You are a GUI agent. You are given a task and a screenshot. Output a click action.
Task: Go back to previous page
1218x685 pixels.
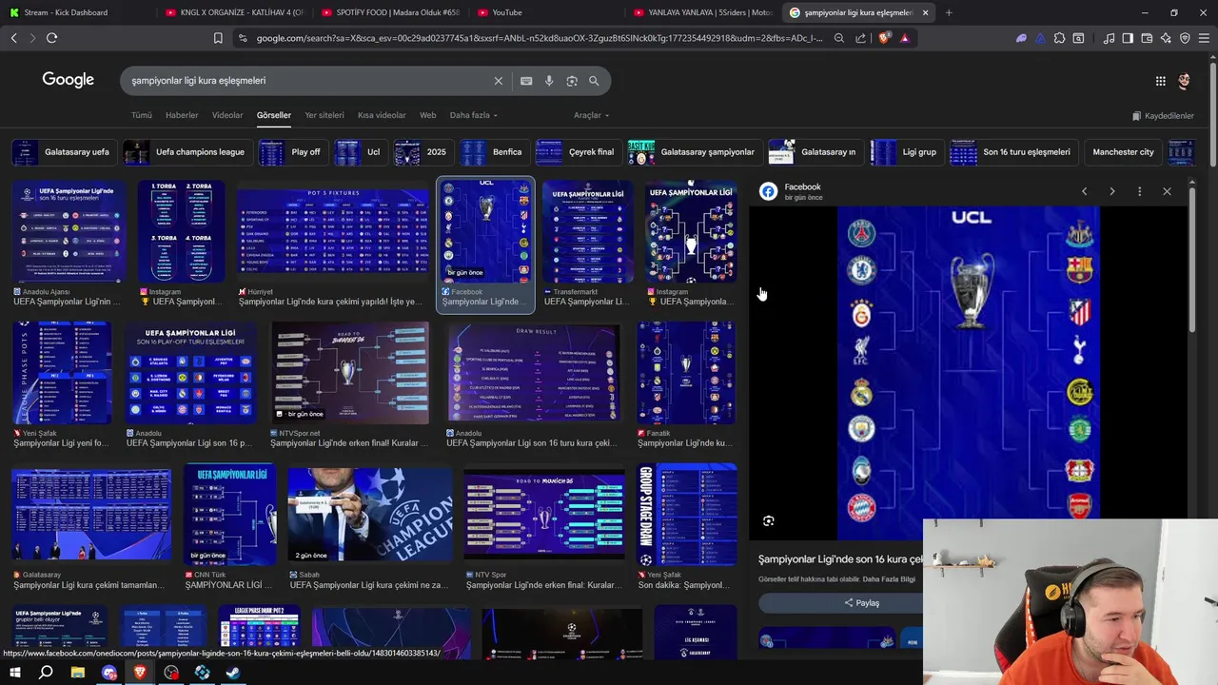tap(13, 38)
